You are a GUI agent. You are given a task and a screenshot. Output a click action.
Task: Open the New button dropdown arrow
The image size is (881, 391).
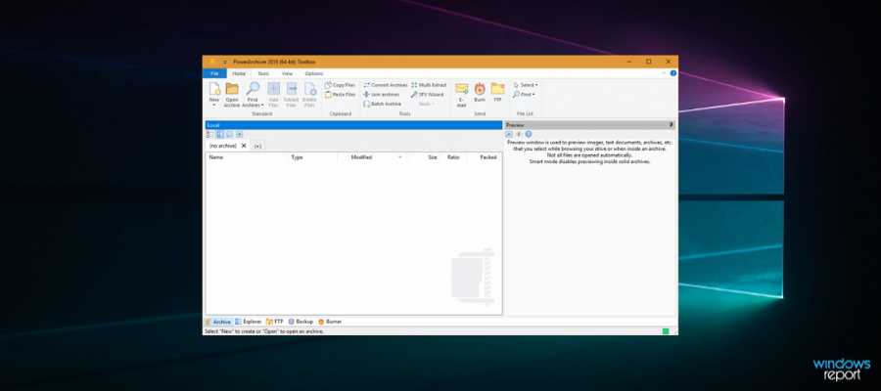214,106
